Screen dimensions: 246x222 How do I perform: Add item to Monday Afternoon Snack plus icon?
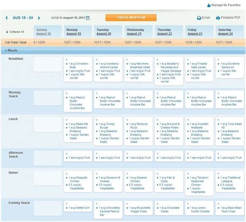[x=66, y=154]
